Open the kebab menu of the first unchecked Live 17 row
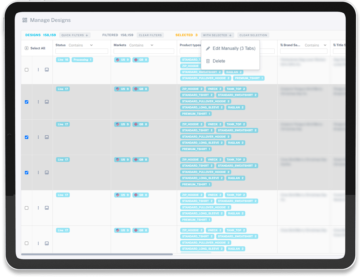 coord(38,208)
